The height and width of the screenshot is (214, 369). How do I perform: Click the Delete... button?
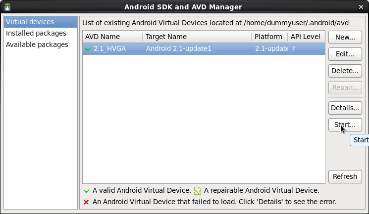(x=345, y=71)
